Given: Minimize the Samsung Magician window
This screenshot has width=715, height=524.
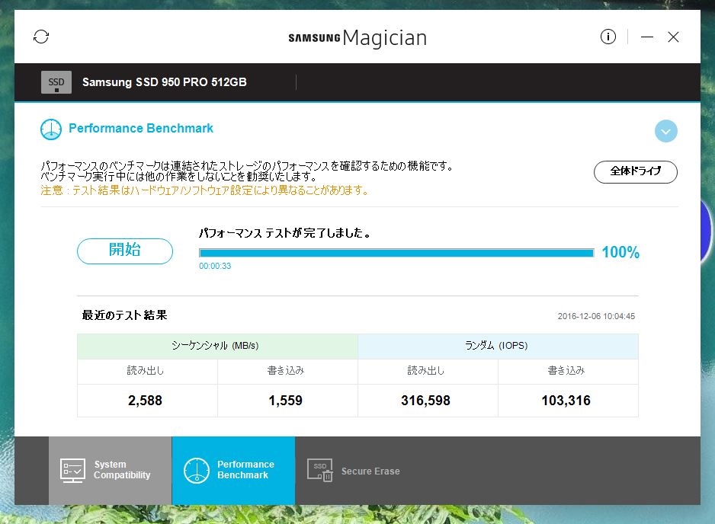Looking at the screenshot, I should (646, 37).
